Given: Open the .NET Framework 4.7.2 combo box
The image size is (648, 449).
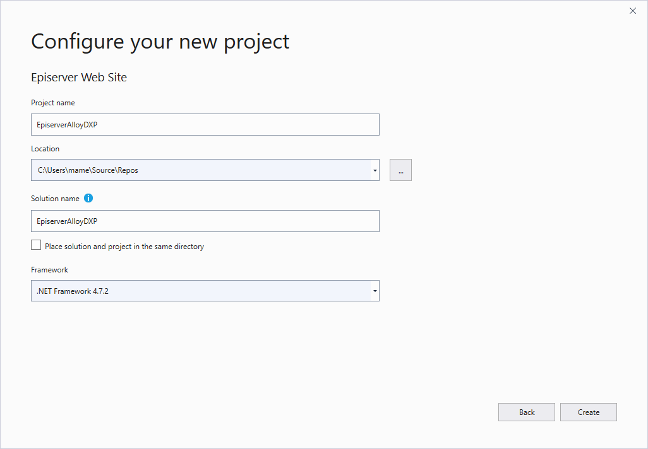Looking at the screenshot, I should [202, 291].
